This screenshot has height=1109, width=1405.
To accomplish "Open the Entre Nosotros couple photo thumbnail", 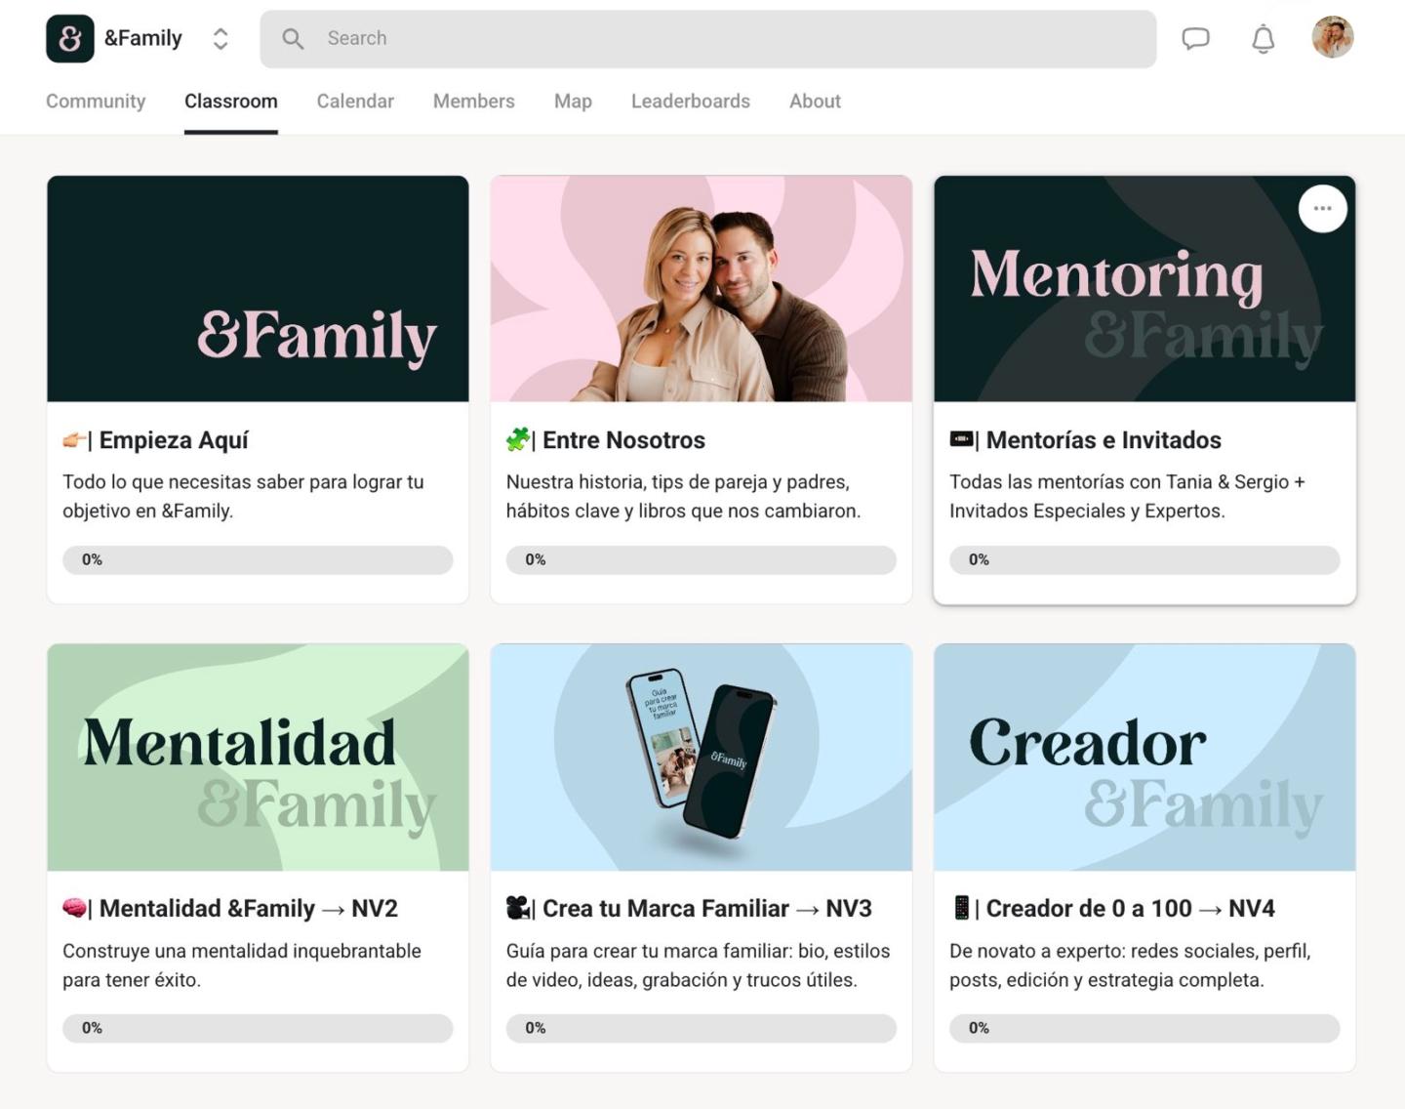I will (x=702, y=289).
